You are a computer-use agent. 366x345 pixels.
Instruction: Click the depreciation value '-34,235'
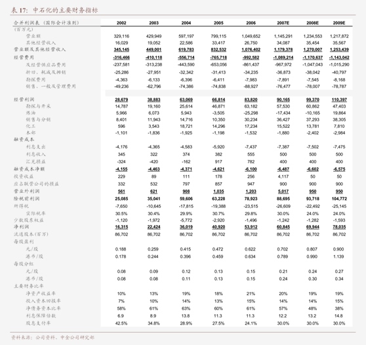coord(251,72)
